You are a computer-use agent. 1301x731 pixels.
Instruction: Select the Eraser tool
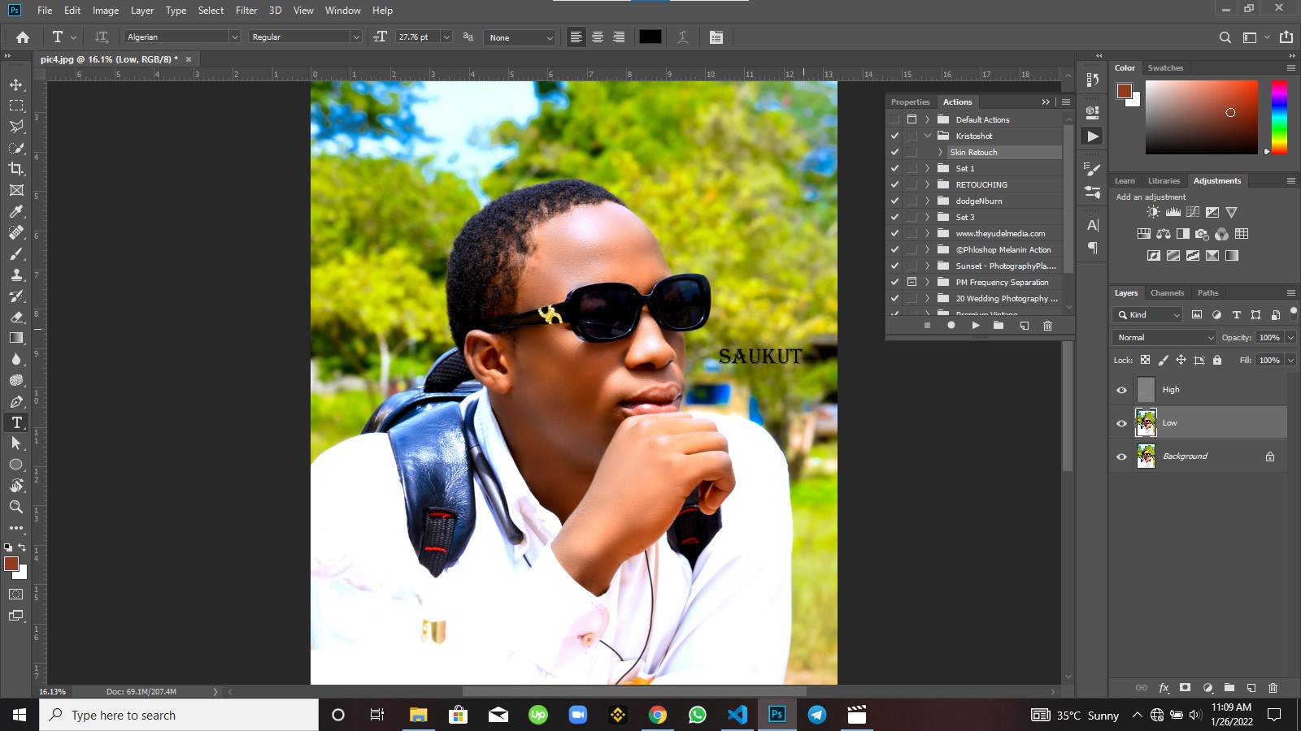pyautogui.click(x=16, y=317)
